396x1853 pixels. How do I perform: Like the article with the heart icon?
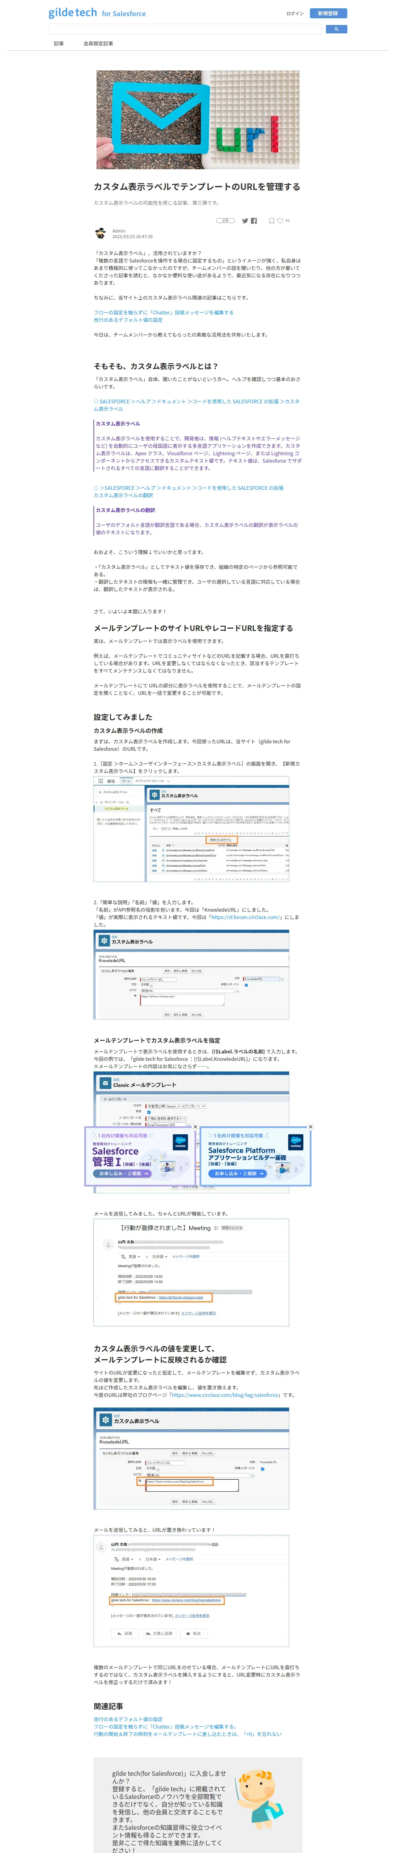(x=280, y=221)
